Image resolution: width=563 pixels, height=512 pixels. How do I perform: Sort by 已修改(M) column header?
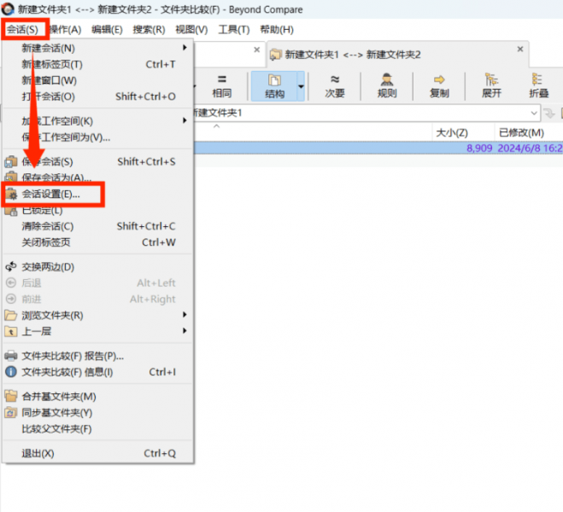click(x=521, y=133)
